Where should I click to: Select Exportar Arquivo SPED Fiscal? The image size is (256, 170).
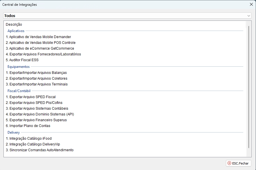pos(31,97)
